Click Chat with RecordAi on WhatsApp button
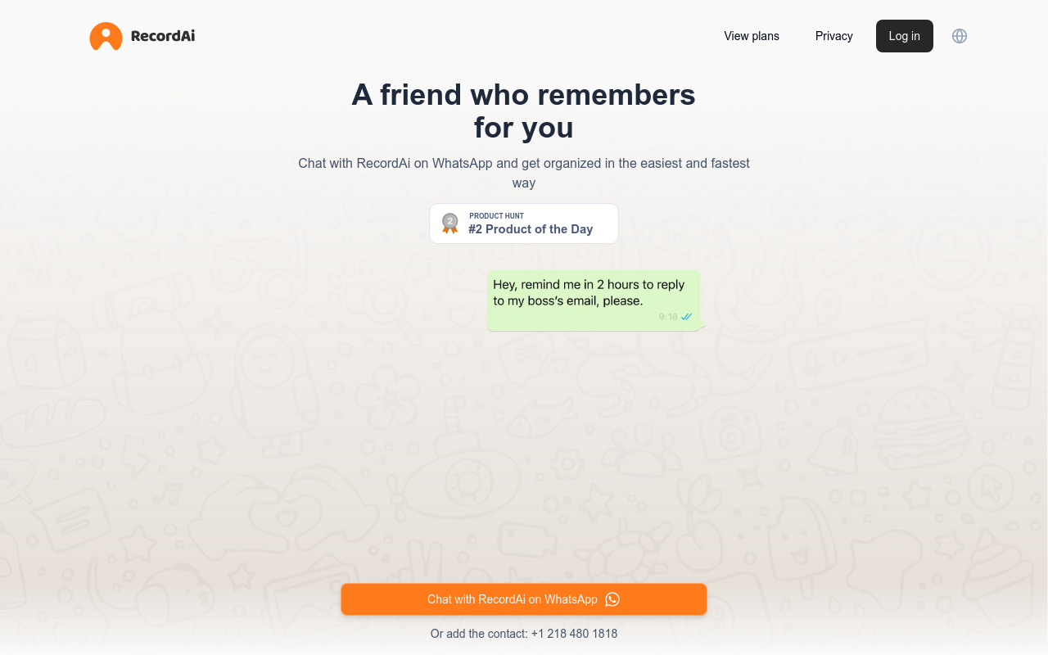1048x655 pixels. click(513, 599)
